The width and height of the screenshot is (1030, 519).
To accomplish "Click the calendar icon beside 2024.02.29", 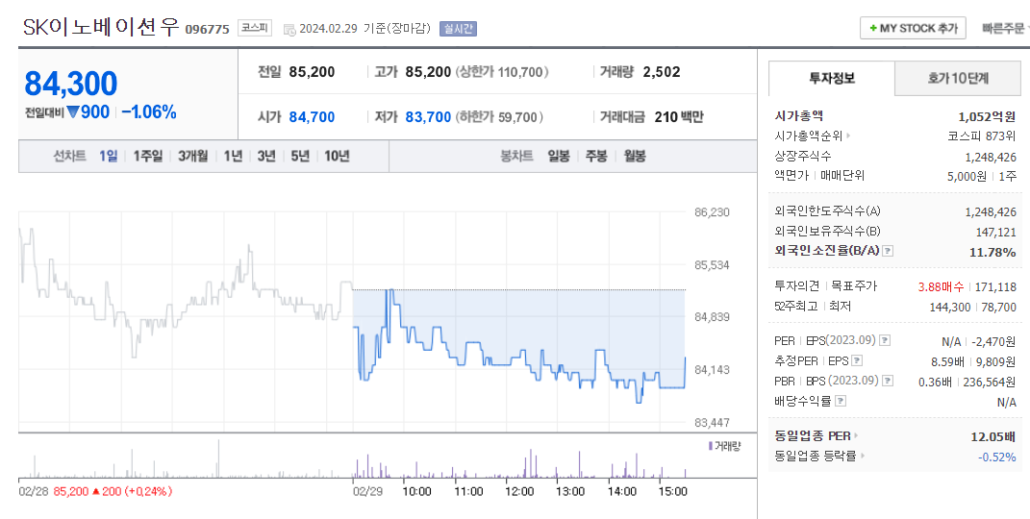I will tap(289, 30).
